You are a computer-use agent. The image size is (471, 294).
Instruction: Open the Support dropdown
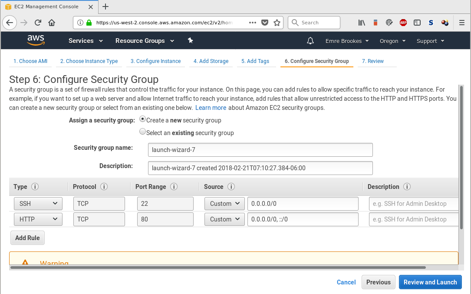point(430,41)
